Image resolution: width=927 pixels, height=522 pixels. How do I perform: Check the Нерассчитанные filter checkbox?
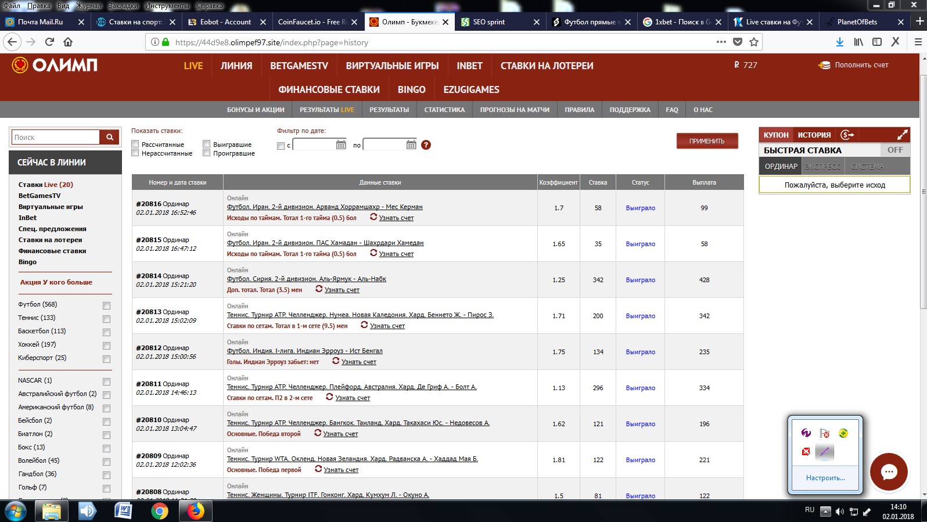(135, 153)
